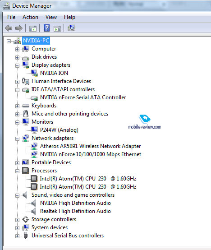Collapse the IDE ATA/ATAPI controllers category

pyautogui.click(x=17, y=90)
